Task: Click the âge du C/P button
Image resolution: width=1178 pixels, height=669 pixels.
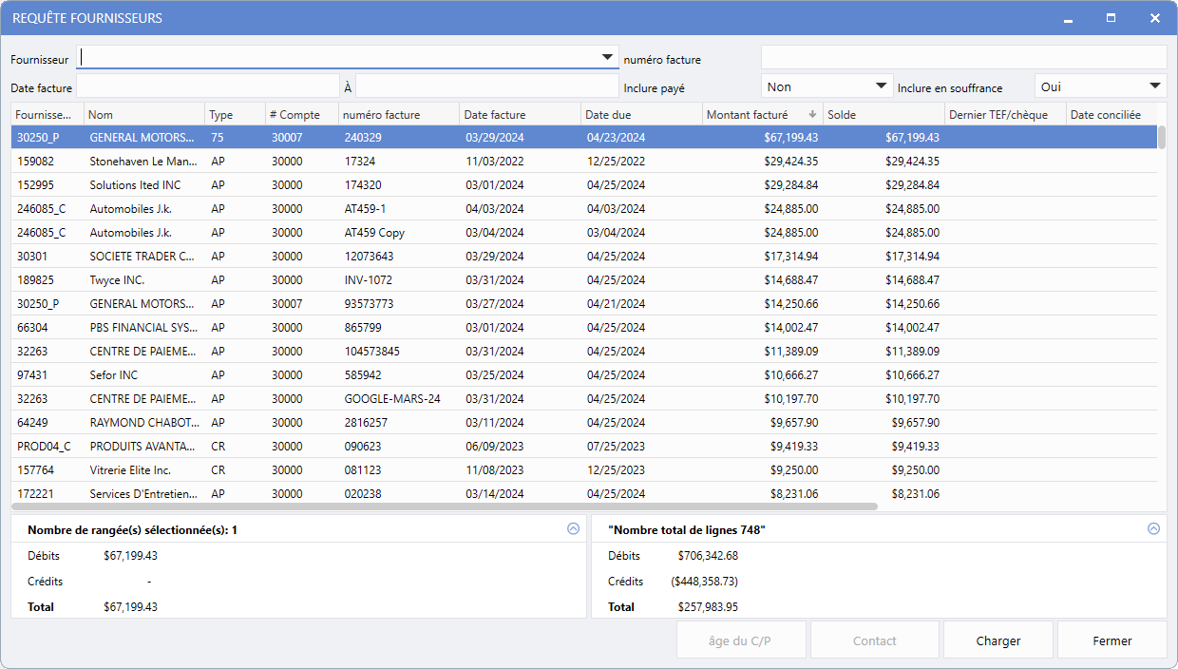Action: tap(740, 640)
